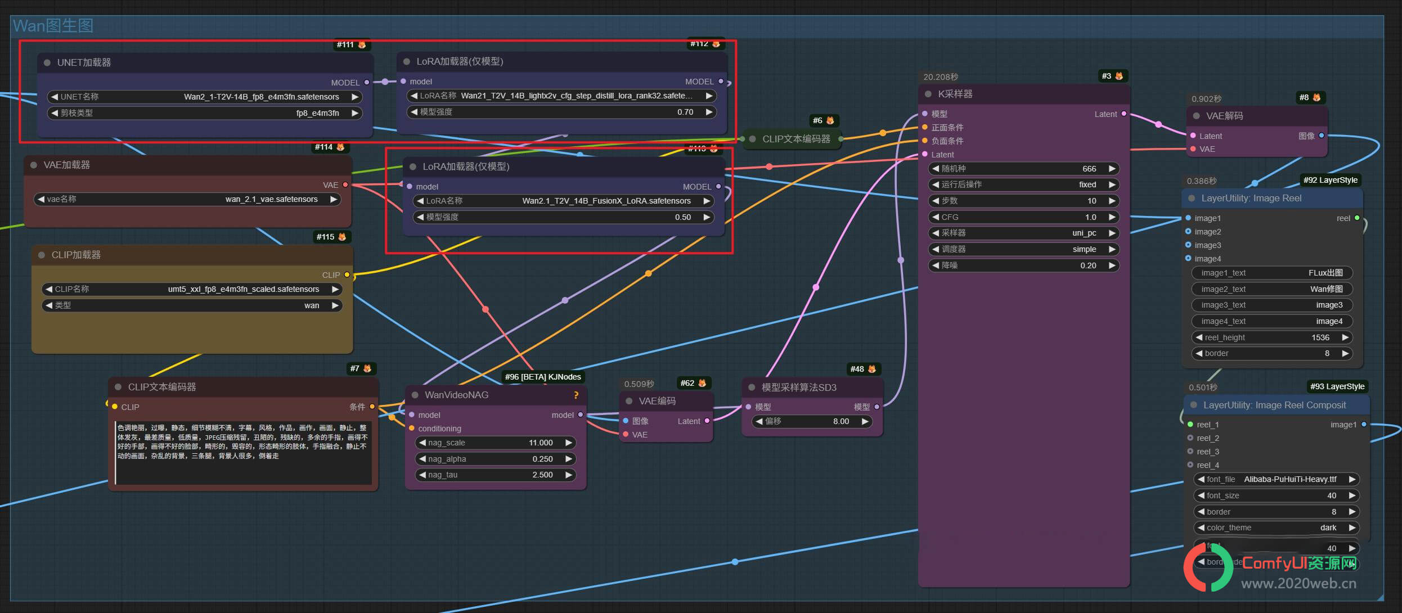Collapse the UNET加载器 node via its dot
Viewport: 1402px width, 613px height.
pyautogui.click(x=47, y=62)
